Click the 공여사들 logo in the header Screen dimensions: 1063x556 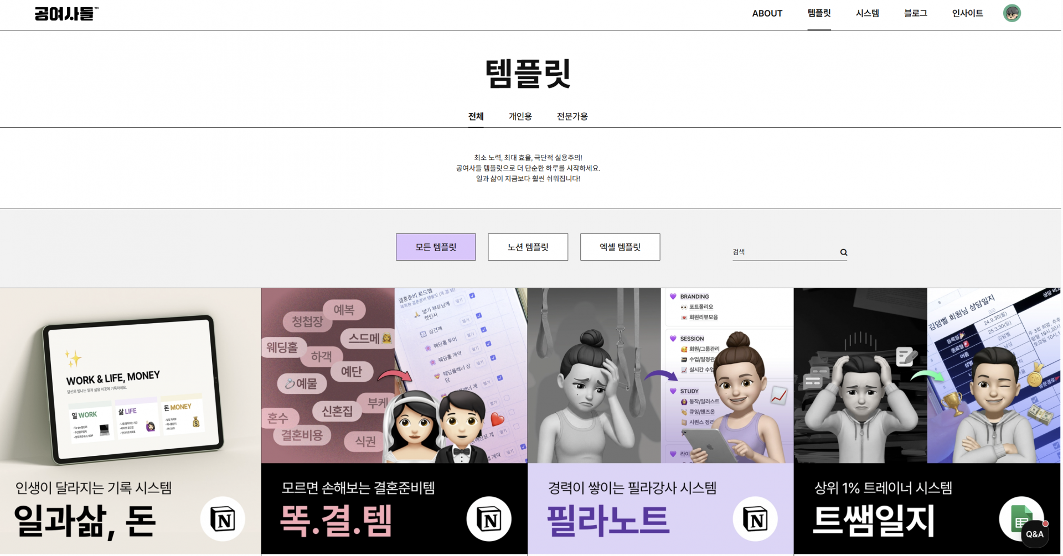tap(66, 13)
